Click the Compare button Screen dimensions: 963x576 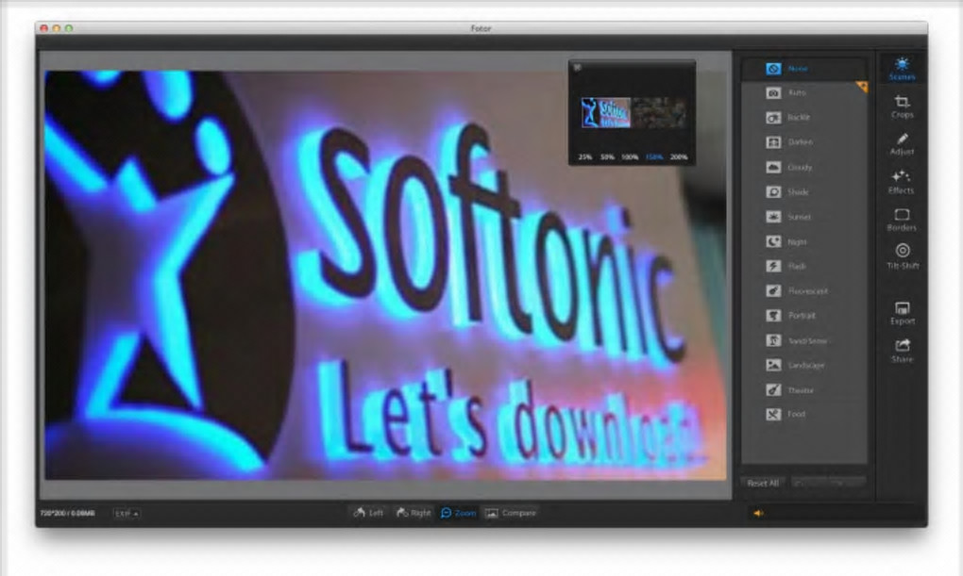click(x=511, y=513)
